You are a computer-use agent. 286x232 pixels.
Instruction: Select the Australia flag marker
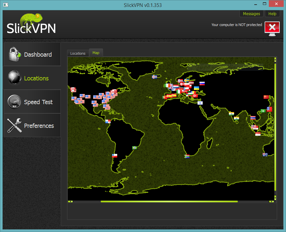tap(265, 155)
